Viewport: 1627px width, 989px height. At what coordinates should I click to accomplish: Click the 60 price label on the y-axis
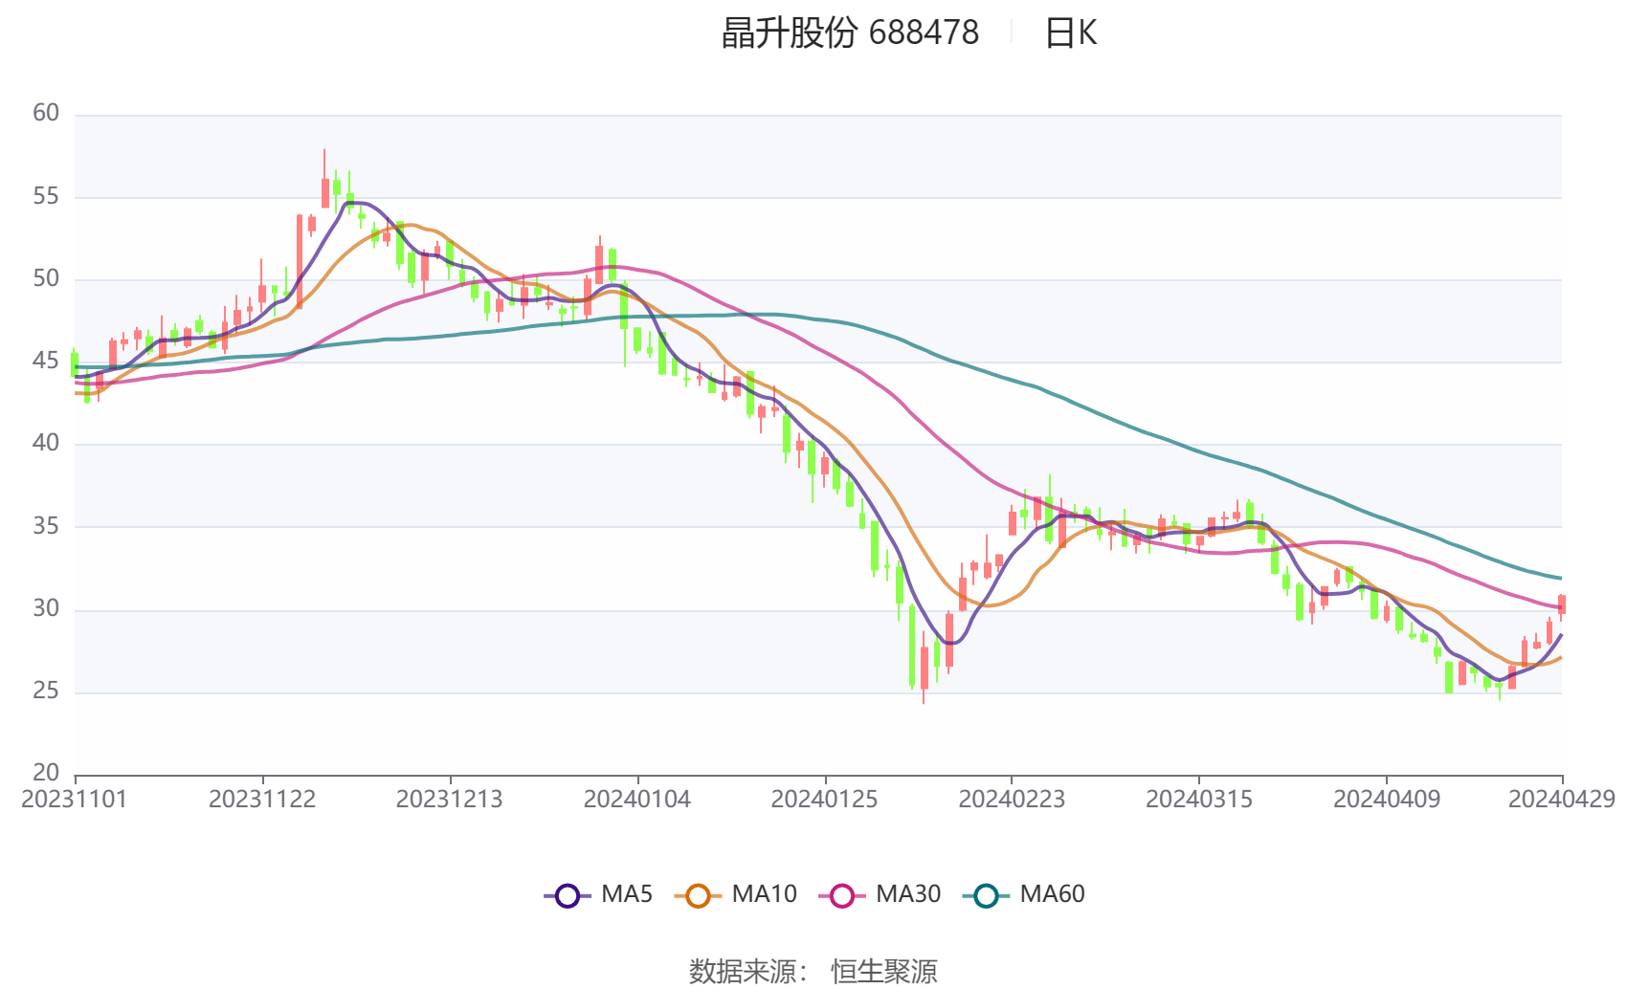pos(46,113)
